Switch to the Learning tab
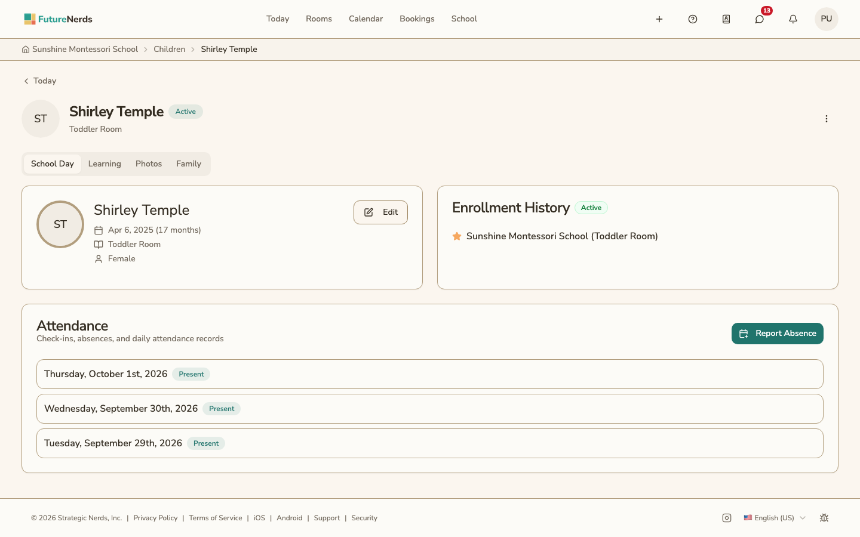 105,164
